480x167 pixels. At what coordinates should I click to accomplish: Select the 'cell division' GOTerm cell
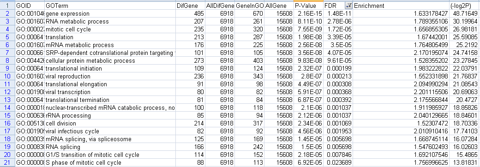point(110,123)
